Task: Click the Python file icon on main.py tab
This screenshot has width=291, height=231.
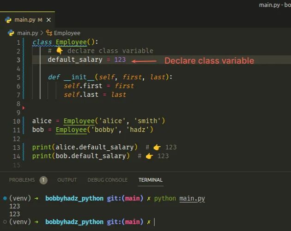Action: click(x=8, y=20)
